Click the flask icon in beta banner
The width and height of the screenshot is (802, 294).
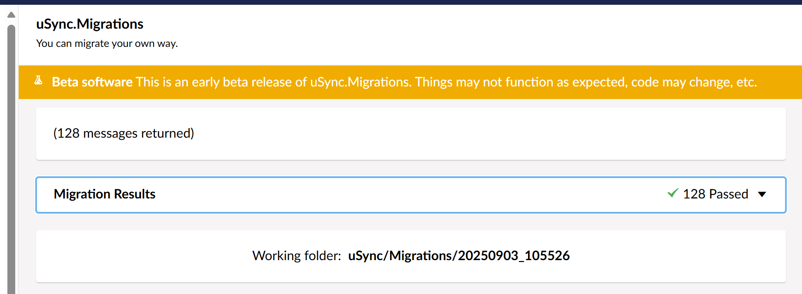(38, 80)
